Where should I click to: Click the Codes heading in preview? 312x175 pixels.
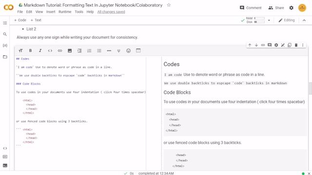pyautogui.click(x=172, y=64)
